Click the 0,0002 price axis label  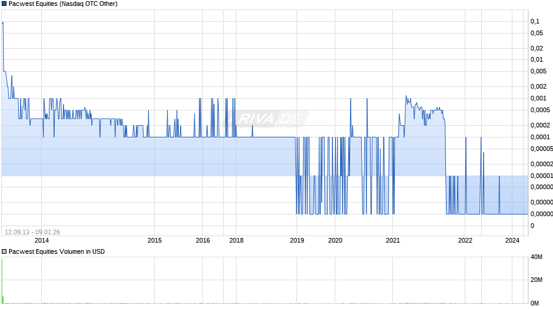(540, 126)
